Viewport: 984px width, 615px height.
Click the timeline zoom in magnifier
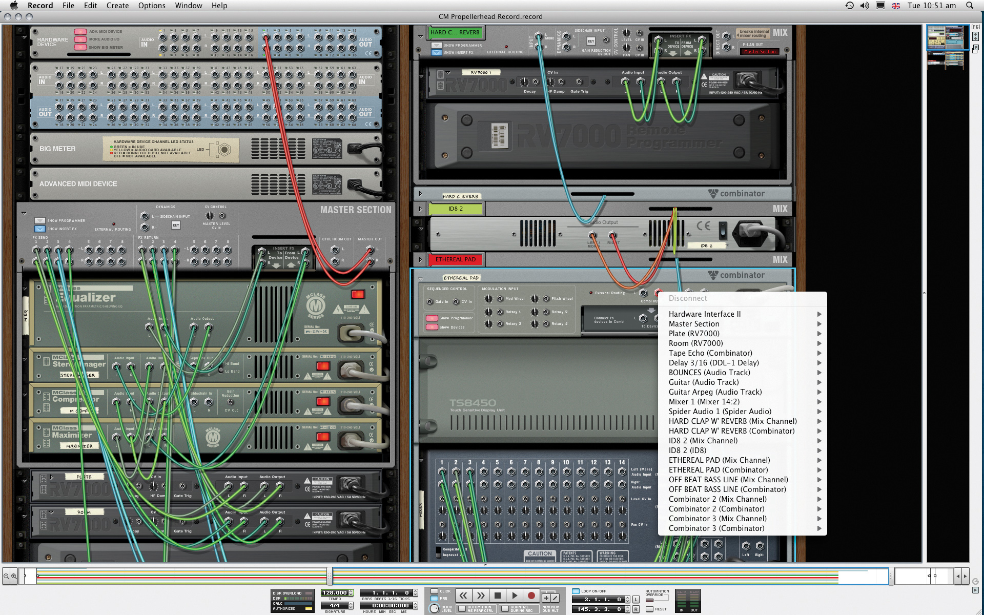(x=14, y=576)
